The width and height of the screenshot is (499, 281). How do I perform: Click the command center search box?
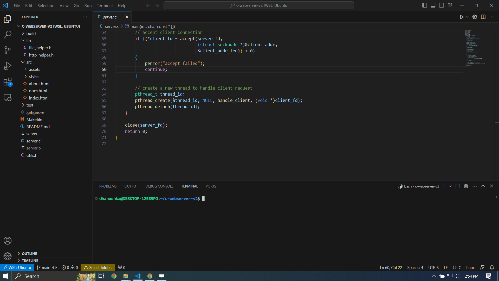coord(259,5)
